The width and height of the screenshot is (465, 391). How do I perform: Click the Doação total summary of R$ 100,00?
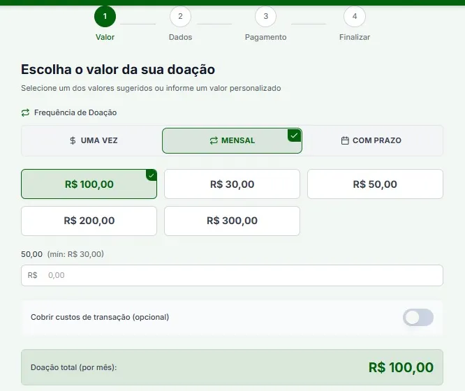(232, 367)
